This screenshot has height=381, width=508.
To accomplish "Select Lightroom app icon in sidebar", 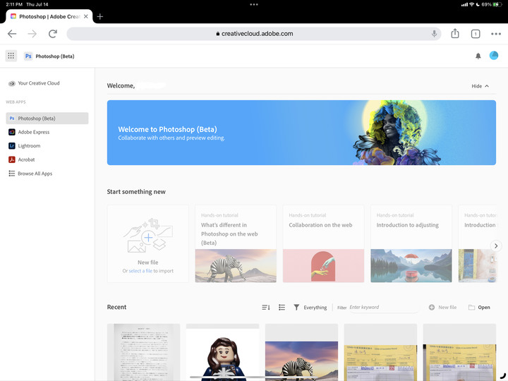I will pyautogui.click(x=12, y=146).
